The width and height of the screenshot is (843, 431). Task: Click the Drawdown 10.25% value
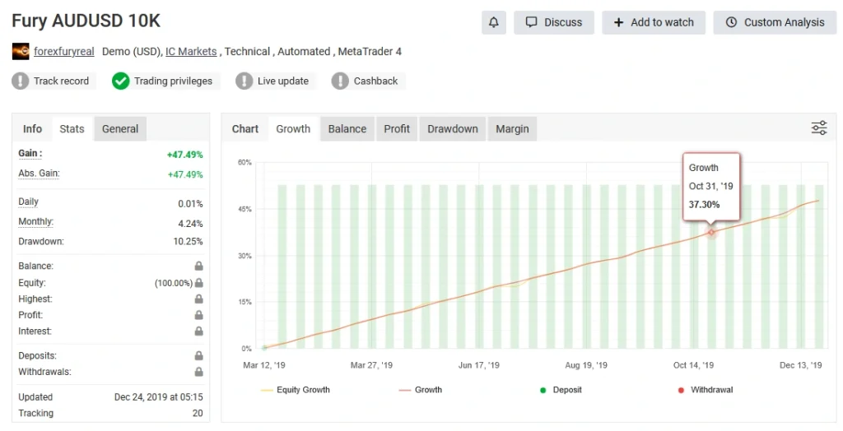189,242
